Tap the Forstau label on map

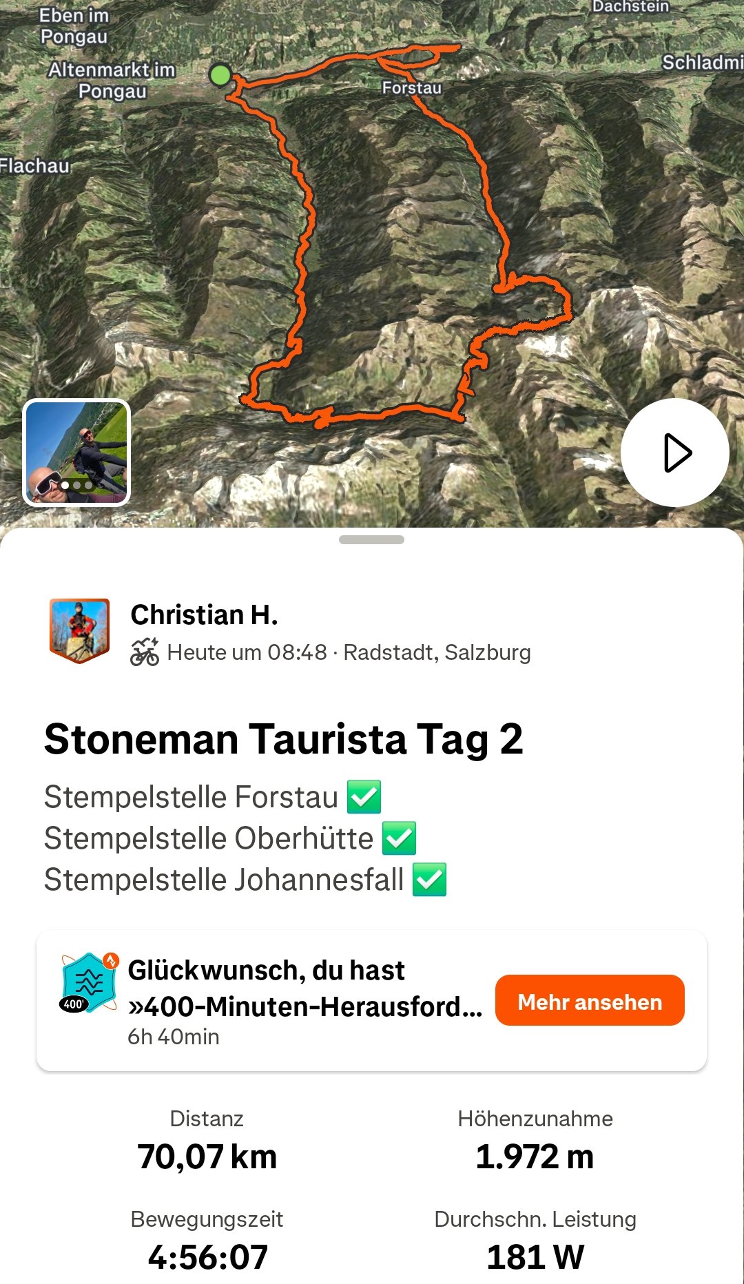pyautogui.click(x=412, y=87)
